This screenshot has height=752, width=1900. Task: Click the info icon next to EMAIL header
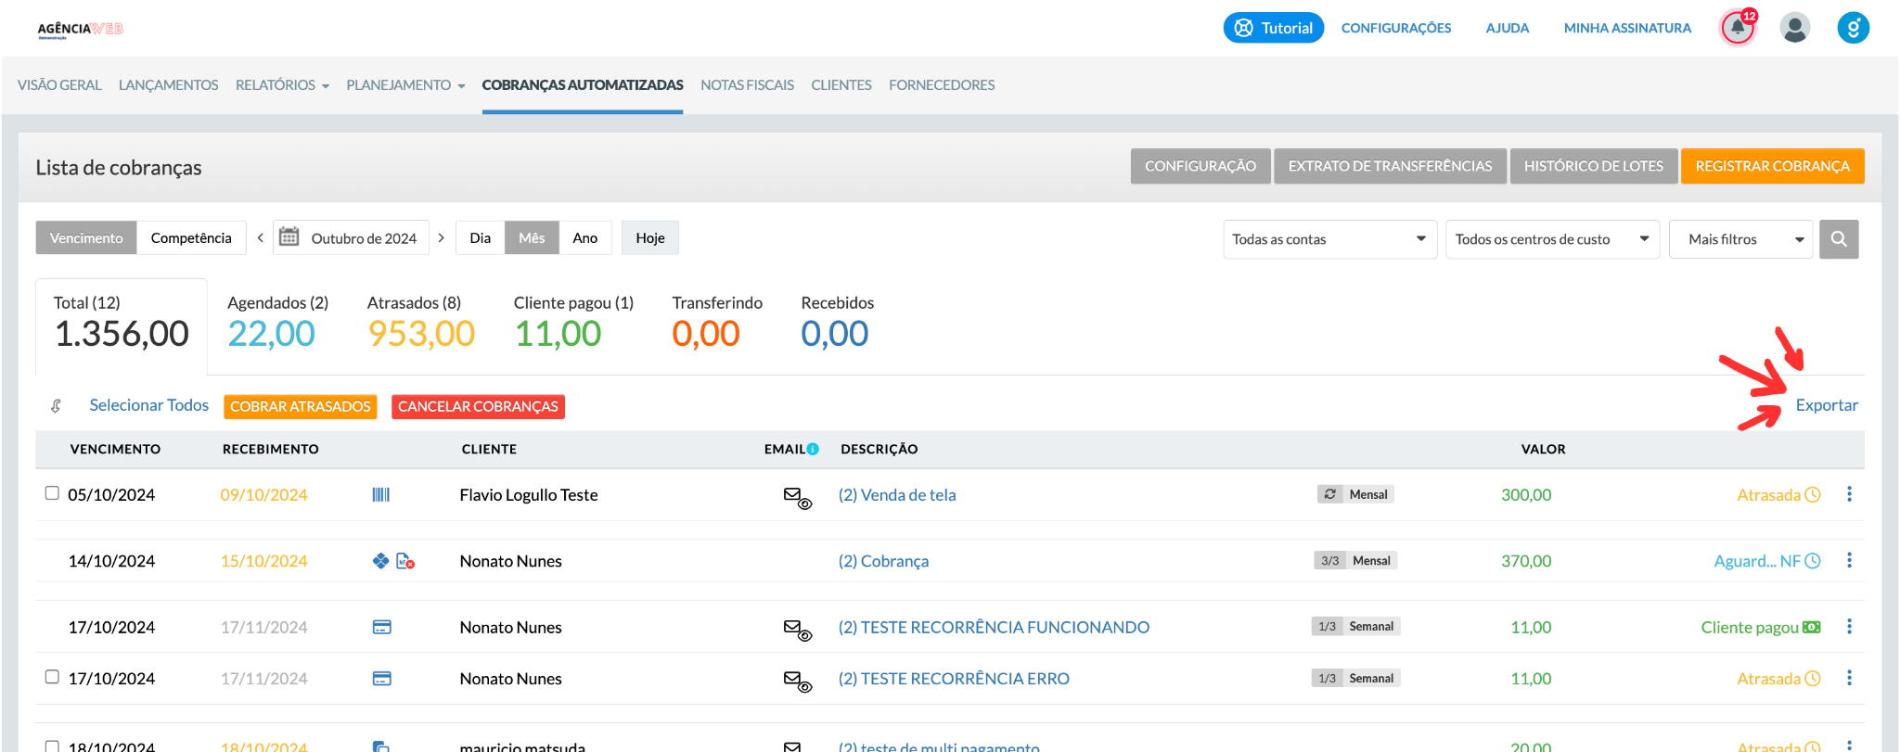coord(813,449)
